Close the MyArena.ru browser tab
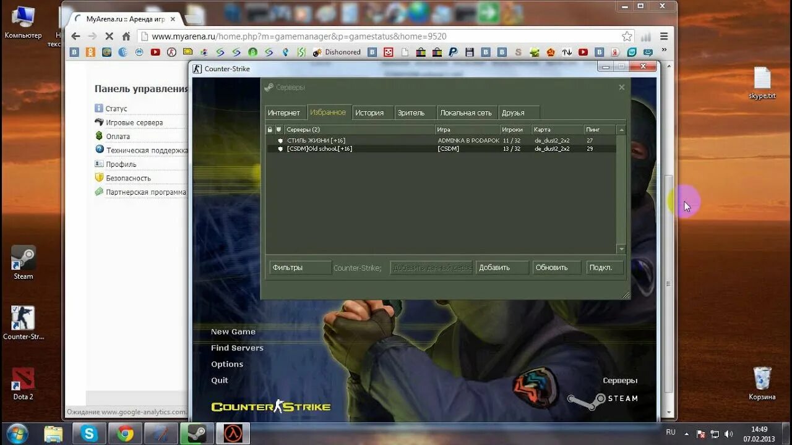This screenshot has width=792, height=445. point(173,19)
